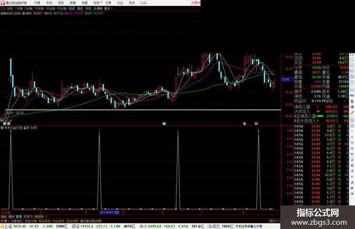
Task: Click the blue four-arrow move icon in sidebar
Action: pyautogui.click(x=352, y=106)
